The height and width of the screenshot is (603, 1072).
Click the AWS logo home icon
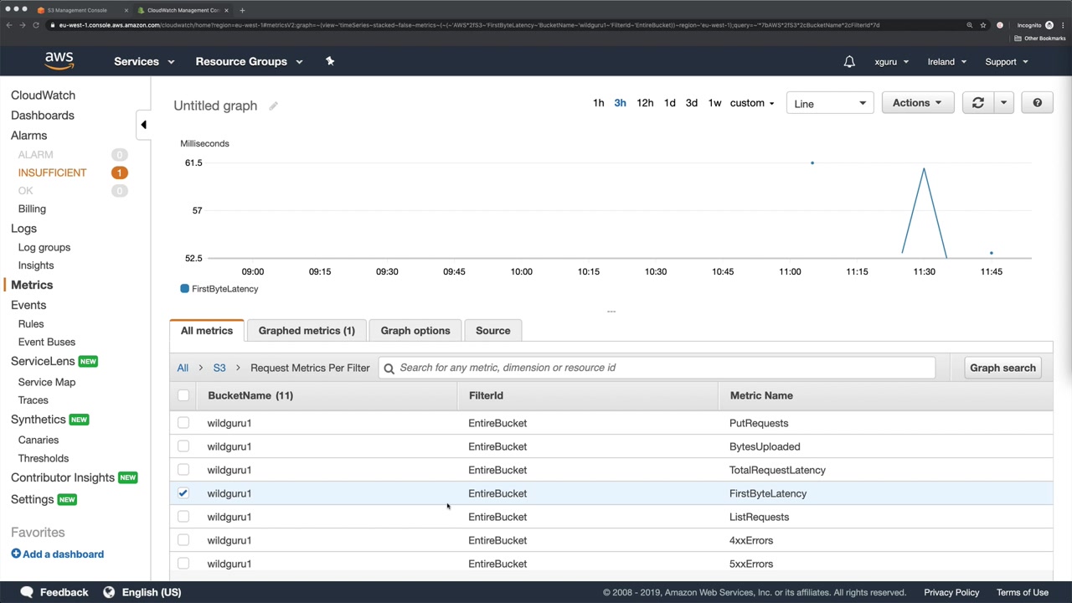59,61
